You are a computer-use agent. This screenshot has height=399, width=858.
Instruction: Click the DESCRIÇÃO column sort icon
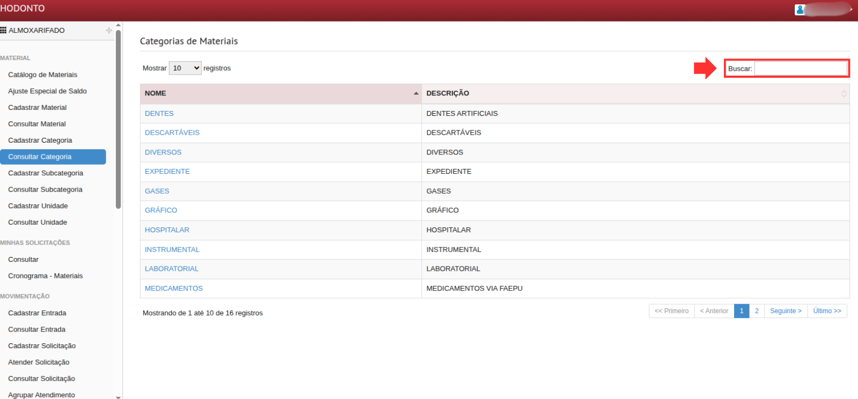(x=844, y=94)
